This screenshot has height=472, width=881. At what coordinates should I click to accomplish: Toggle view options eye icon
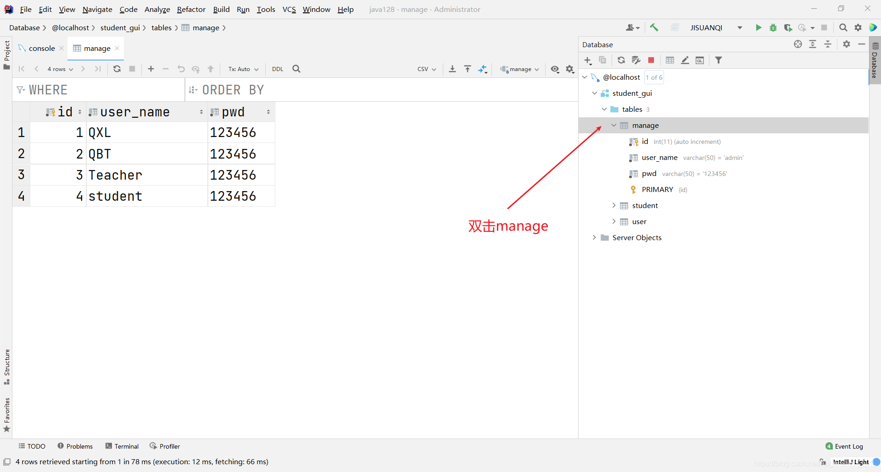point(555,69)
